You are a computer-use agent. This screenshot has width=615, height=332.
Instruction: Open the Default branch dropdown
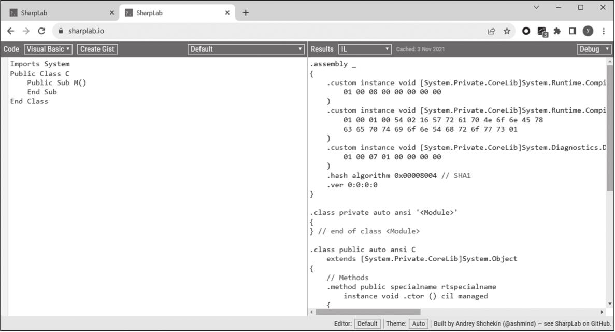(246, 49)
